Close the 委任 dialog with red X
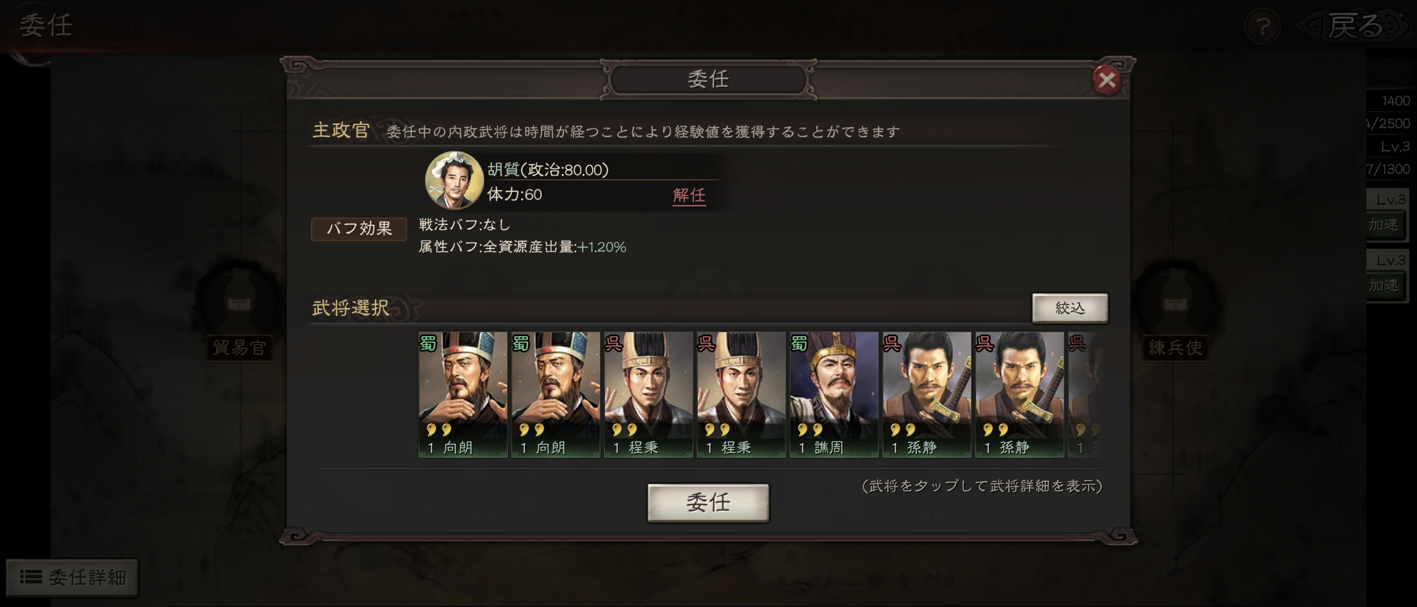Viewport: 1417px width, 607px height. 1107,80
